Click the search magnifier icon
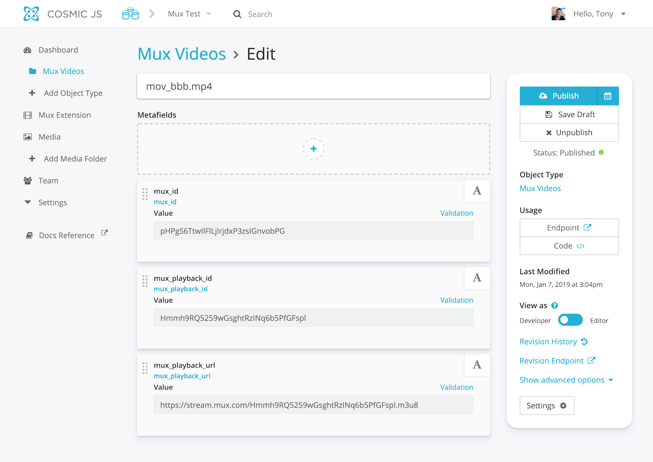Image resolution: width=653 pixels, height=462 pixels. [237, 14]
